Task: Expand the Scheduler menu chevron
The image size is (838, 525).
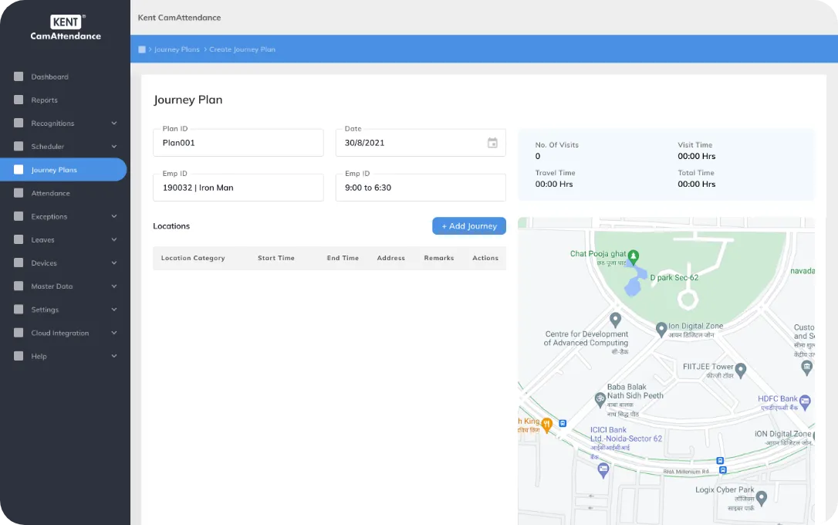Action: 114,147
